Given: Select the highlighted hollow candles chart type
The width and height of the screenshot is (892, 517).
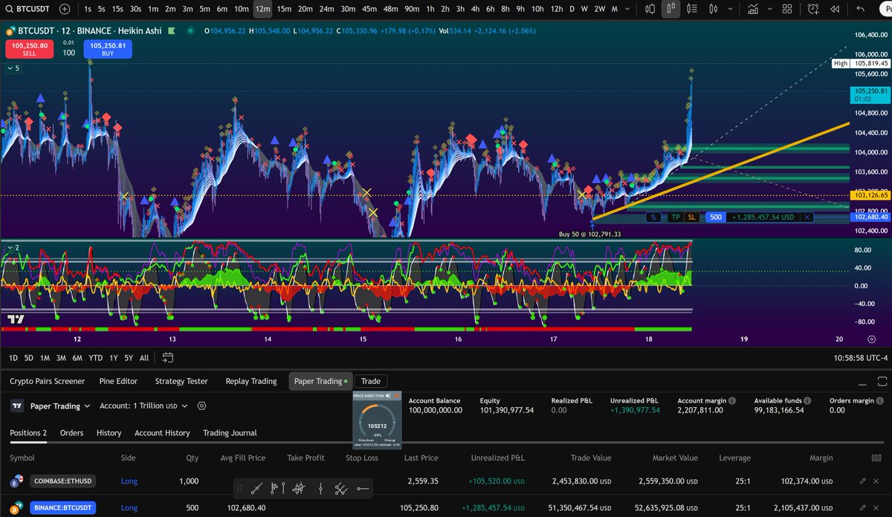Looking at the screenshot, I should coord(670,9).
